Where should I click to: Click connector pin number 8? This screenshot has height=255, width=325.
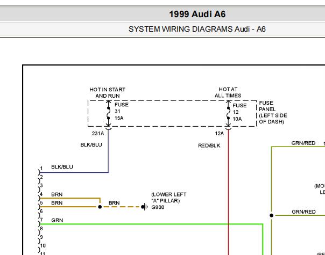coord(41,229)
